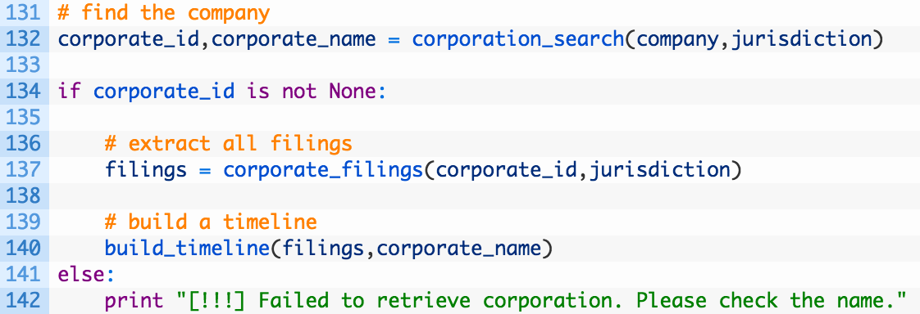Screen dimensions: 920x314
Task: Place cursor on the corporate_name variable on line 132
Action: [298, 39]
